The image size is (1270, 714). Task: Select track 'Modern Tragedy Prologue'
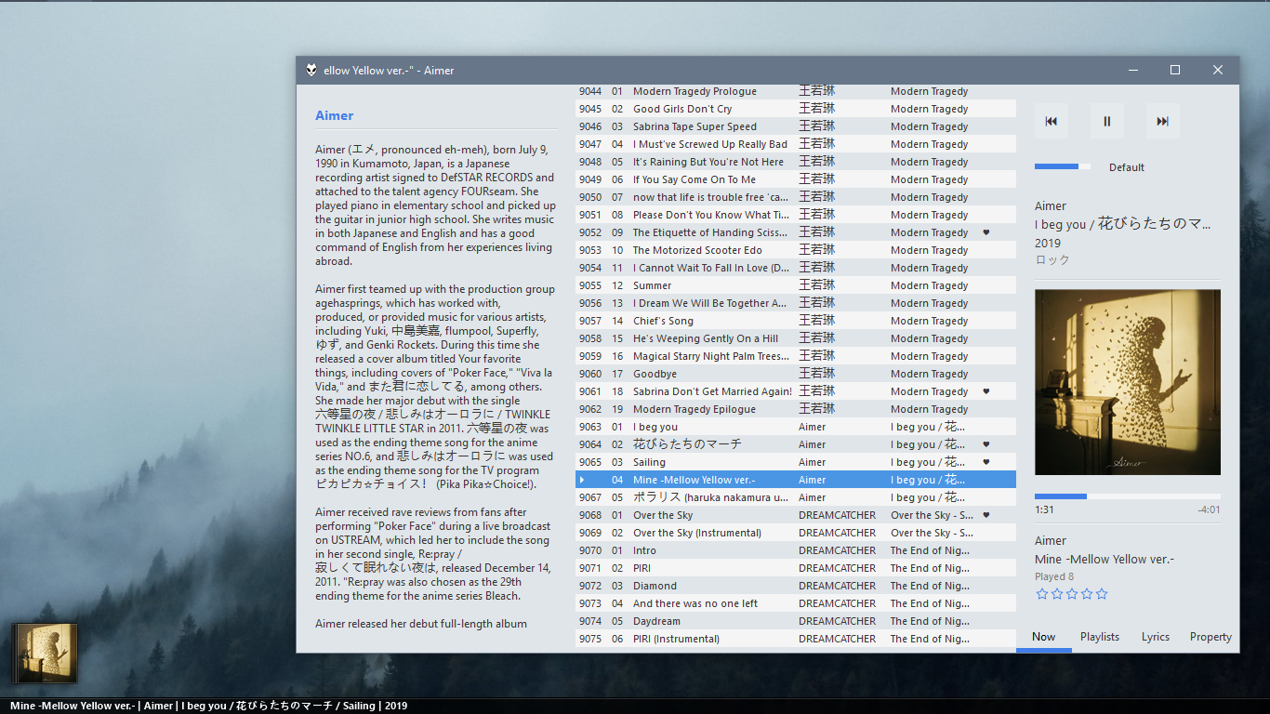796,91
